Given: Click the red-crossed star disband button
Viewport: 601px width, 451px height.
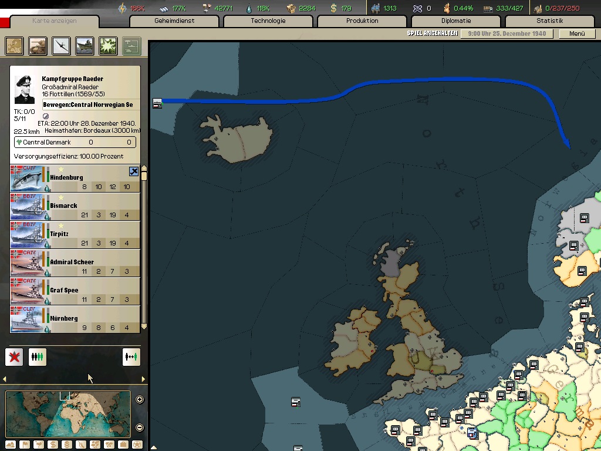Looking at the screenshot, I should pyautogui.click(x=14, y=356).
